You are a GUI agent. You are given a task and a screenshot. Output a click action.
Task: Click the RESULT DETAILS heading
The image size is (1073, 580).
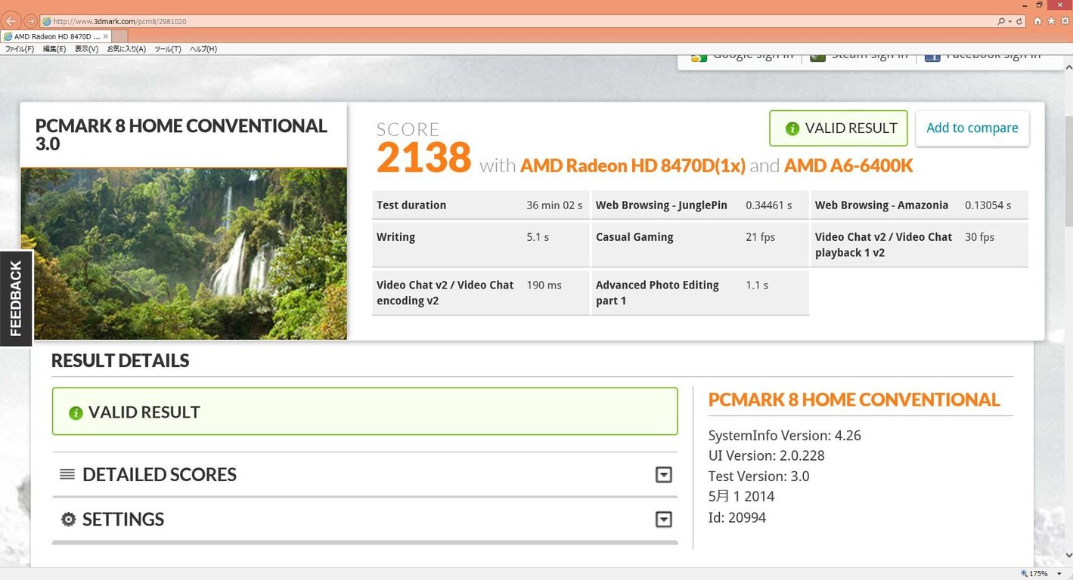[120, 361]
